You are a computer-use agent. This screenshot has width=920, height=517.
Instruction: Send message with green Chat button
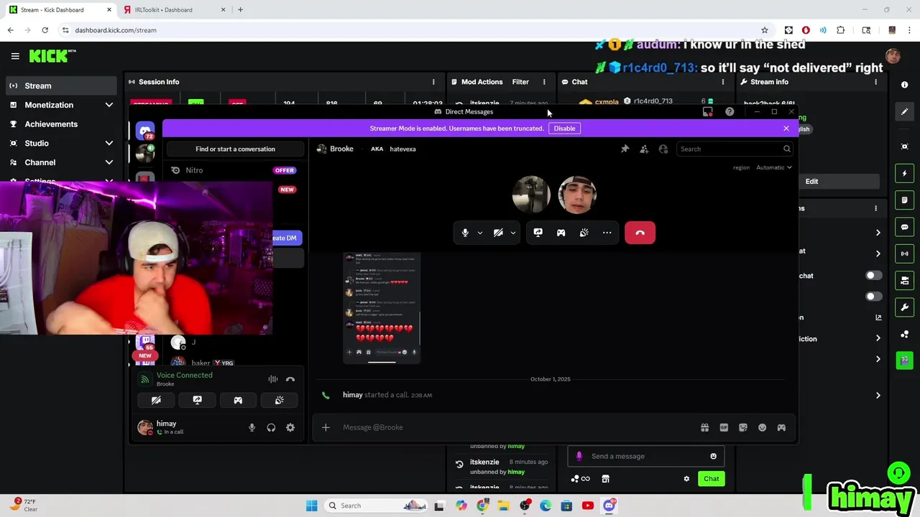pyautogui.click(x=711, y=479)
